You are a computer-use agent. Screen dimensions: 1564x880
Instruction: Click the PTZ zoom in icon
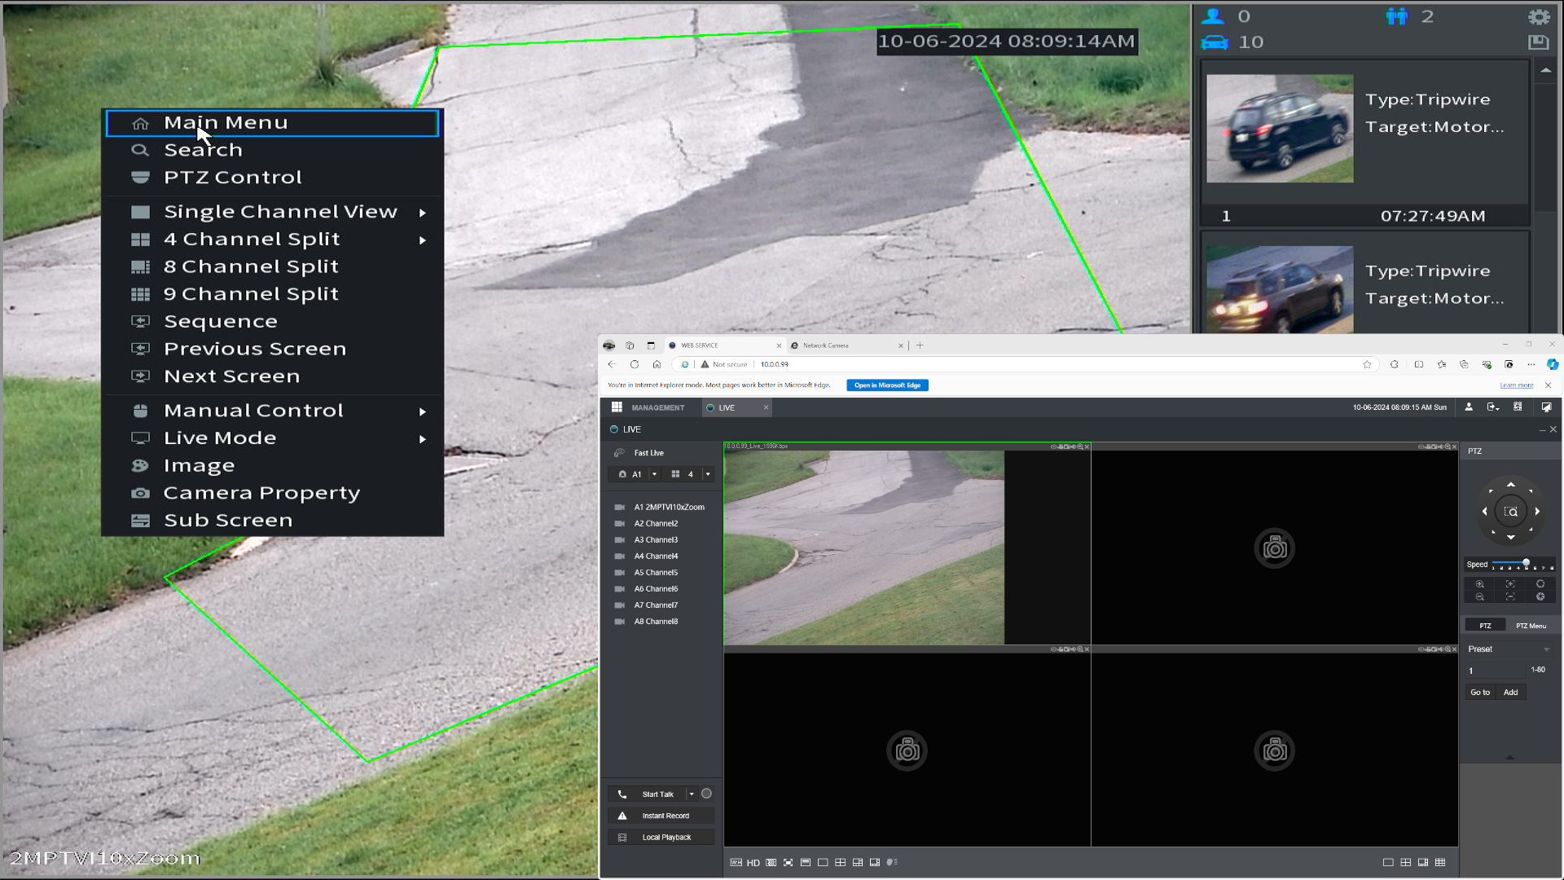1480,584
